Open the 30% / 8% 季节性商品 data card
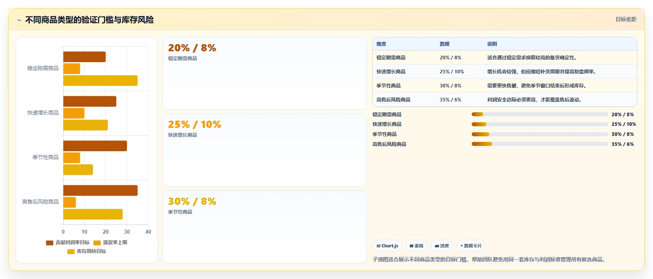Image resolution: width=653 pixels, height=279 pixels. click(x=265, y=227)
